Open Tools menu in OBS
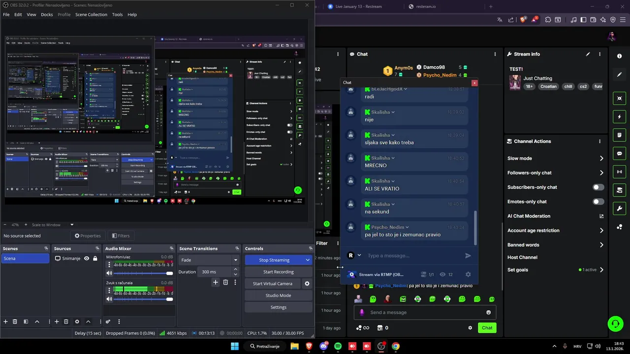Viewport: 630px width, 354px height. (117, 15)
